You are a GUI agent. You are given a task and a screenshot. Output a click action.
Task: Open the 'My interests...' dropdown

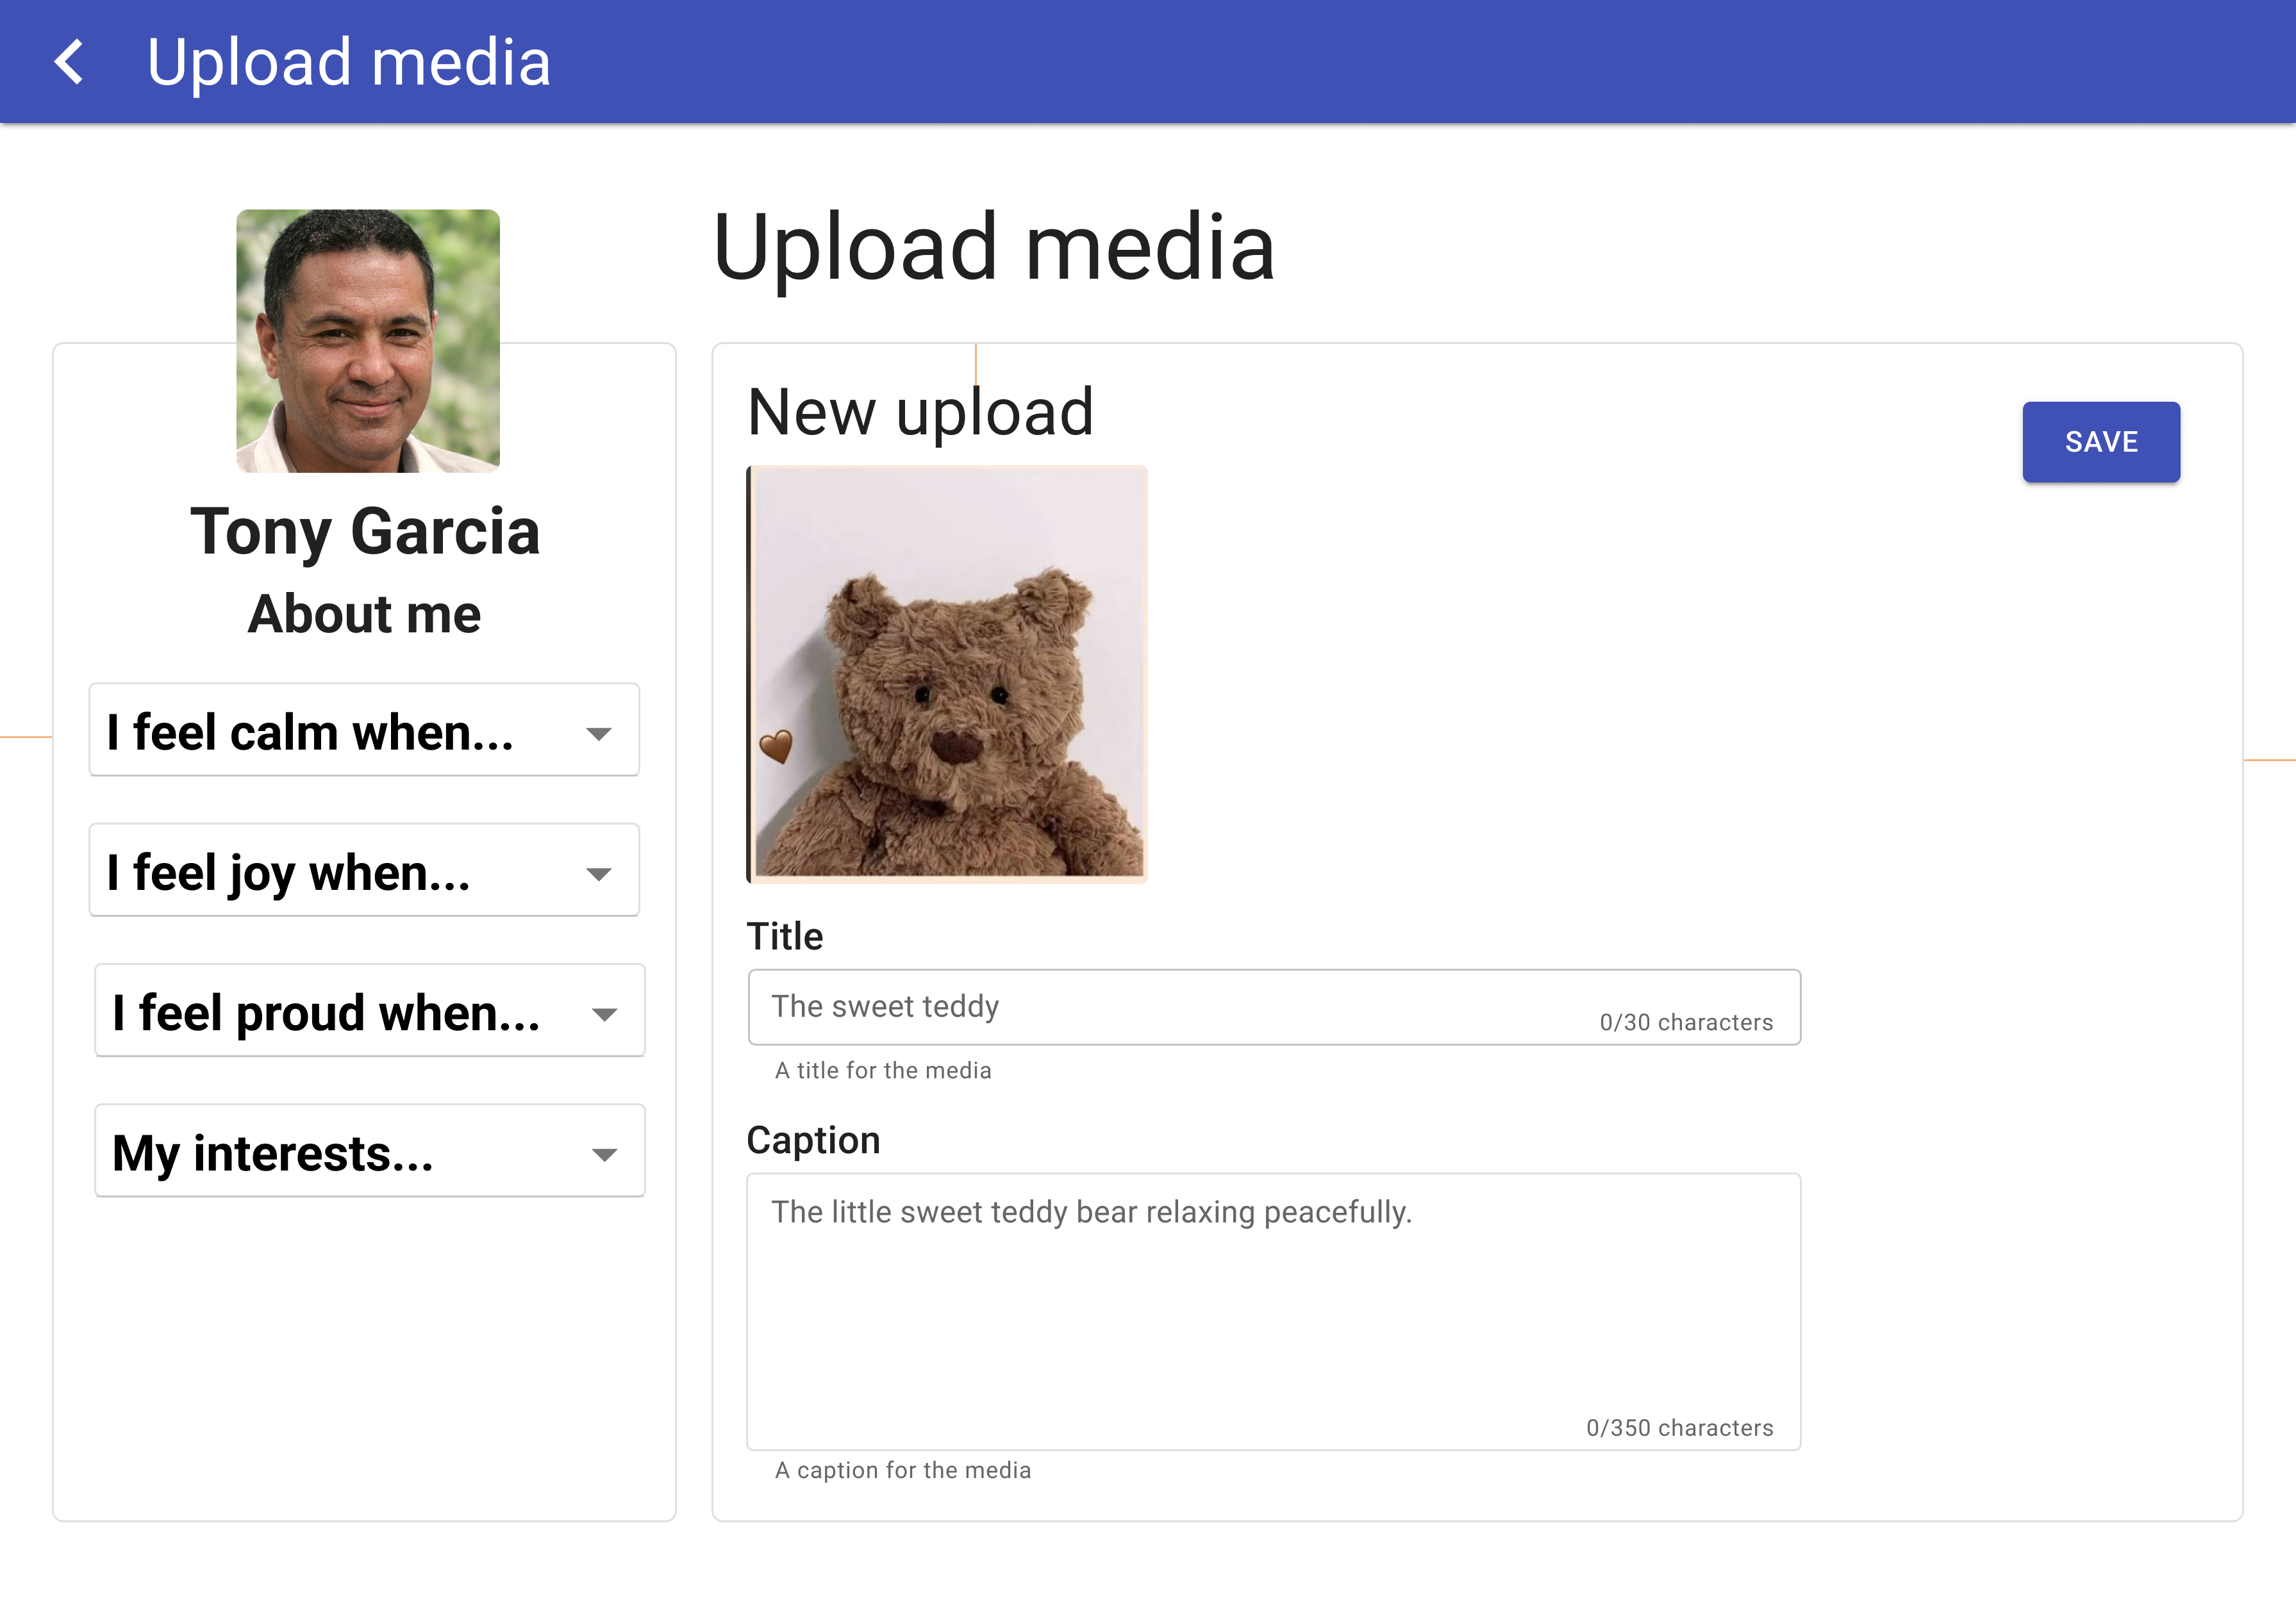pyautogui.click(x=370, y=1150)
